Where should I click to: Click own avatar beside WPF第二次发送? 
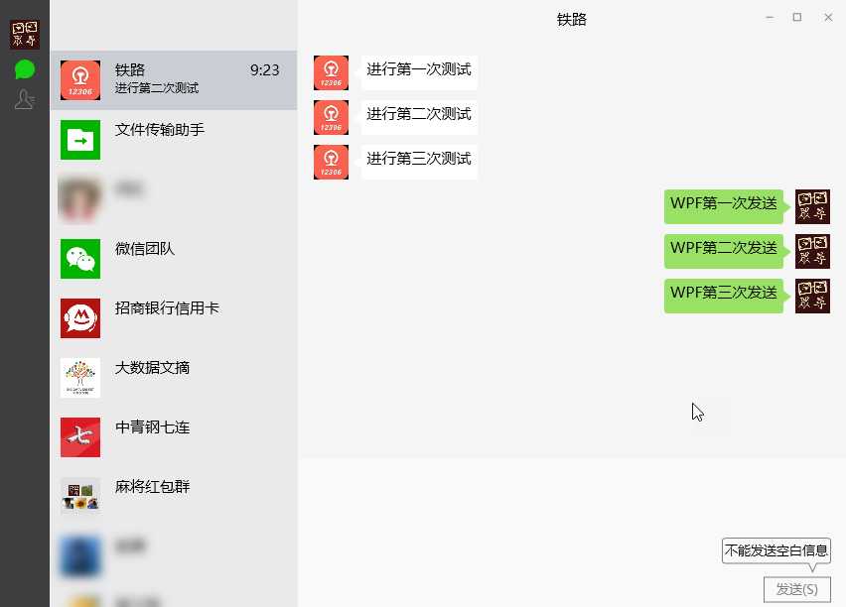(x=812, y=251)
